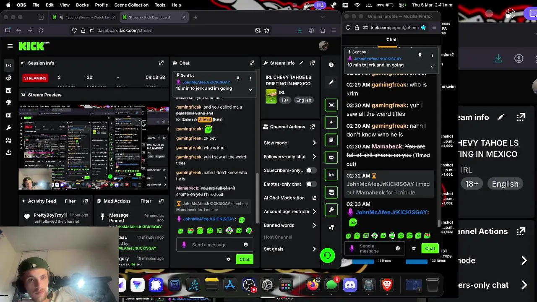Select Stream - Kick Dashboard tab
Screen dimensions: 537x302
(154, 17)
